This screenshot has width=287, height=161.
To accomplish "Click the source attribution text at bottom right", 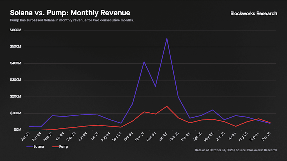I will click(x=236, y=150).
